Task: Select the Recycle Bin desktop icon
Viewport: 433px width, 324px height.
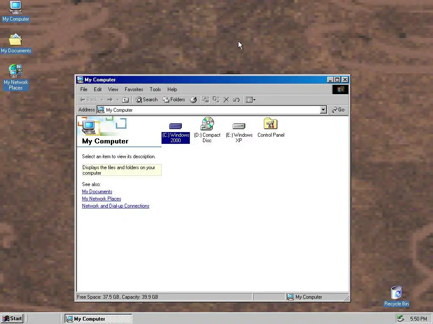Action: 396,296
